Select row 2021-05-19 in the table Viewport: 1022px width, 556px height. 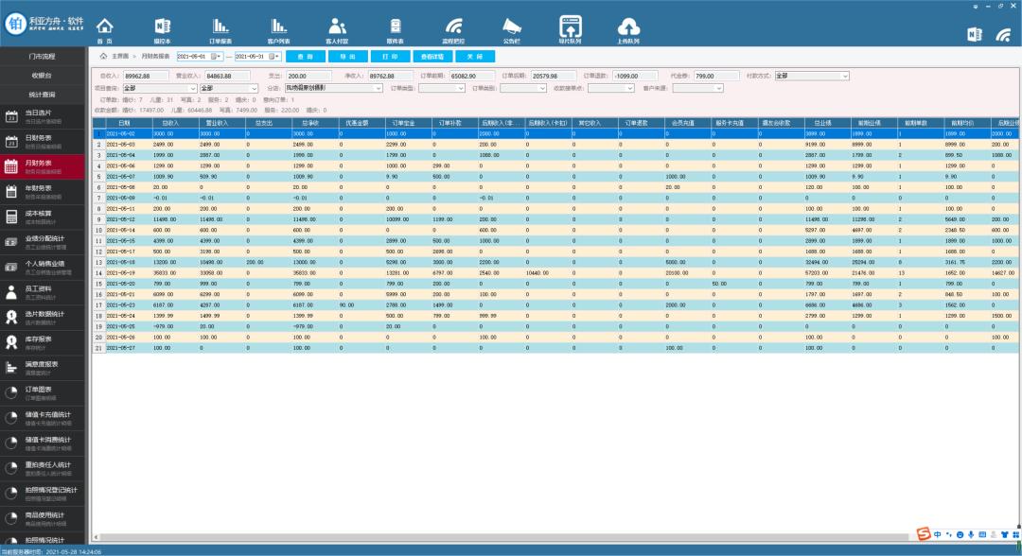tap(555, 272)
